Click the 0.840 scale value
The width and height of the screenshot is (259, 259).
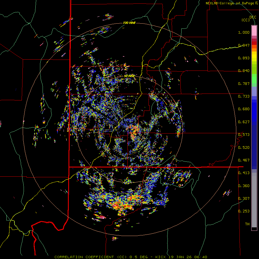click(244, 71)
